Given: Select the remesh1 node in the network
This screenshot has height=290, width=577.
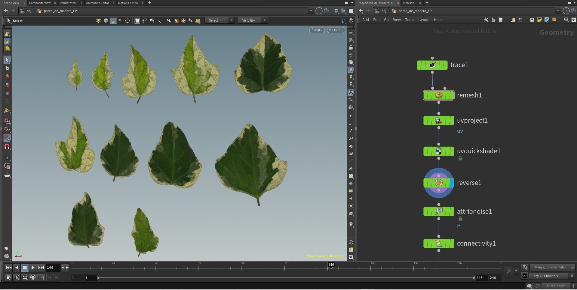Looking at the screenshot, I should coord(438,95).
